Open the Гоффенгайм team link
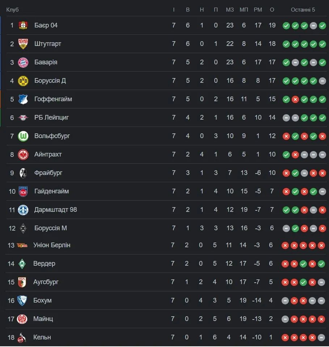 click(53, 99)
